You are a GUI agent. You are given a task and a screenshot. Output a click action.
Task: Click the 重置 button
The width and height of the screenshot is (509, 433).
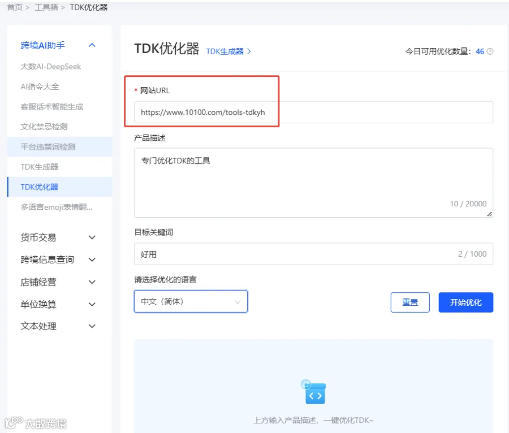point(410,302)
